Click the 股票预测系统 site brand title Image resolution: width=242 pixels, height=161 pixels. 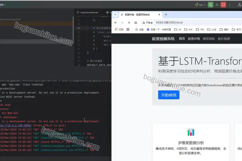163,39
